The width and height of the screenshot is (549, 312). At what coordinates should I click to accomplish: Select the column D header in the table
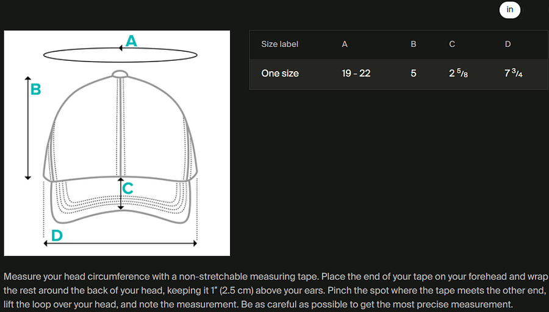[x=508, y=44]
